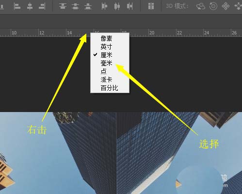Click Distribute left edges icon
Screen dimensions: 242x194
(104, 6)
